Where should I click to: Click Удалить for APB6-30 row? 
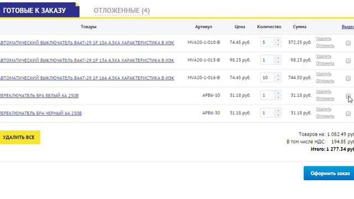(324, 109)
